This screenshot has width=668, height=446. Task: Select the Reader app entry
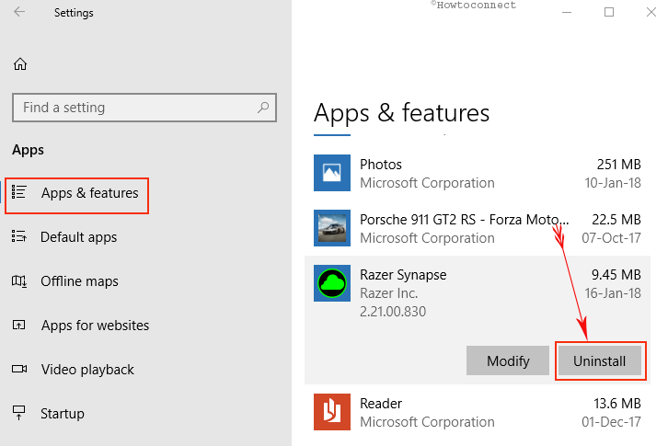(x=478, y=412)
